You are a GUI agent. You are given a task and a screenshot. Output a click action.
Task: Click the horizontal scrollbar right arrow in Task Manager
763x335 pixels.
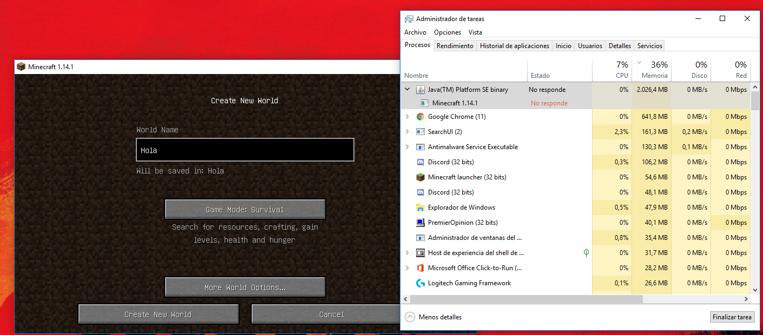pyautogui.click(x=746, y=299)
